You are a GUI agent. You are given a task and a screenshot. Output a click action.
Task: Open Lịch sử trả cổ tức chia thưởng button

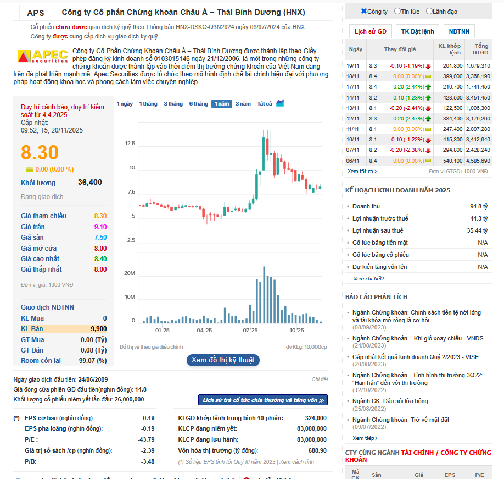point(263,400)
